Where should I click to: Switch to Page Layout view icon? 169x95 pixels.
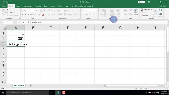(x=141, y=89)
